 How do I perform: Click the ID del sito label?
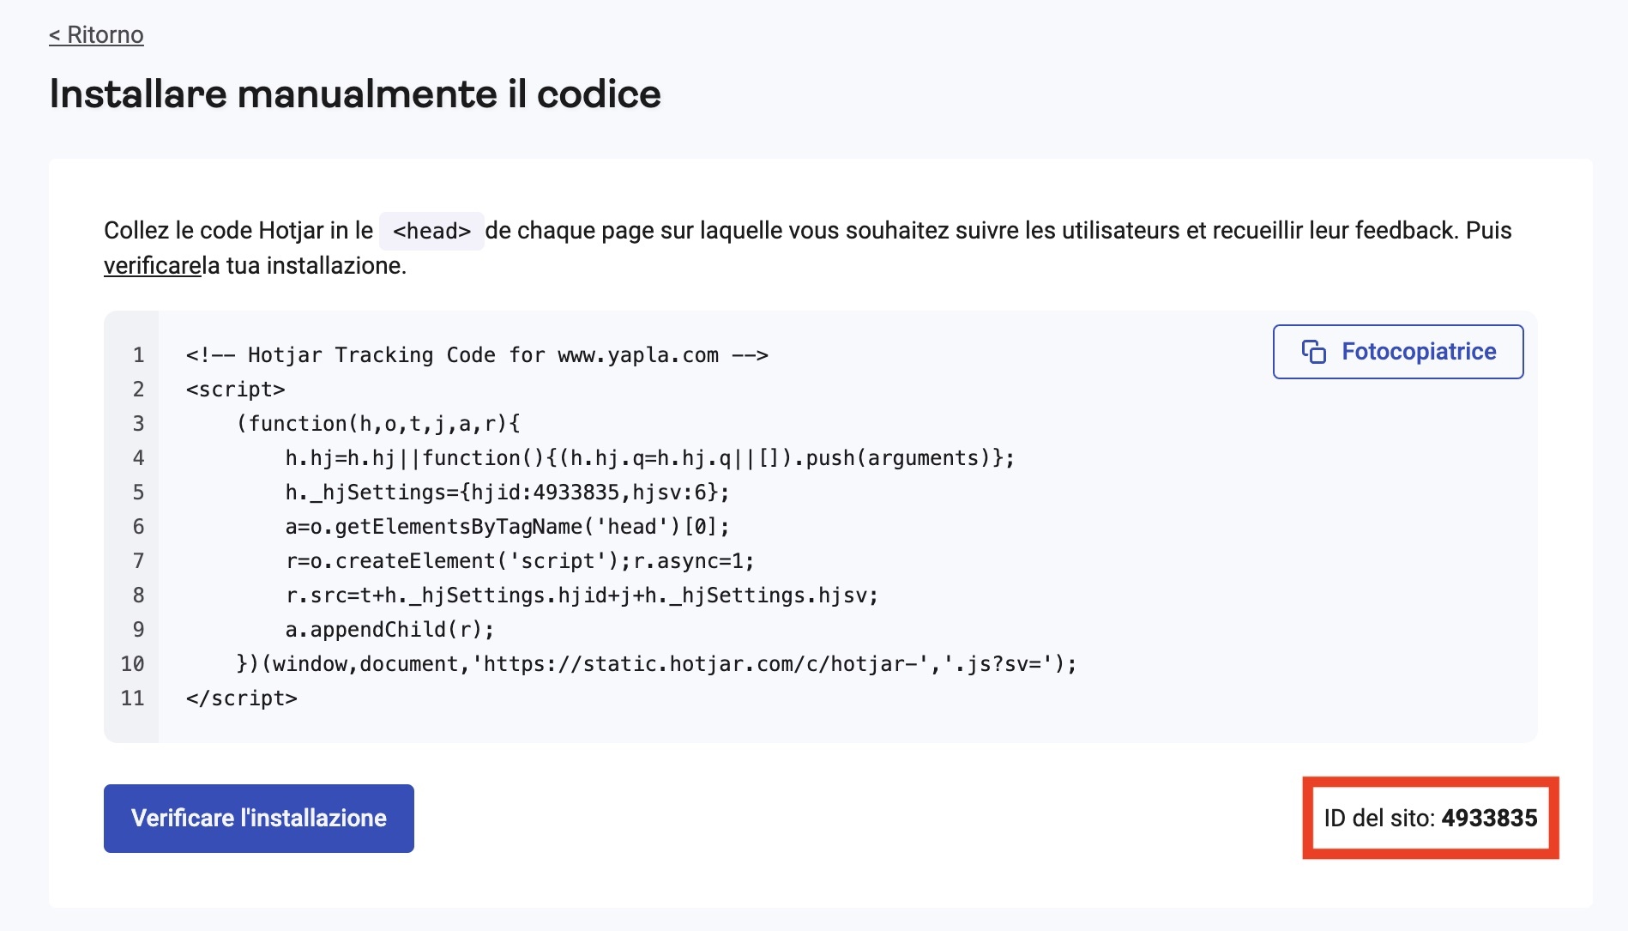coord(1378,818)
